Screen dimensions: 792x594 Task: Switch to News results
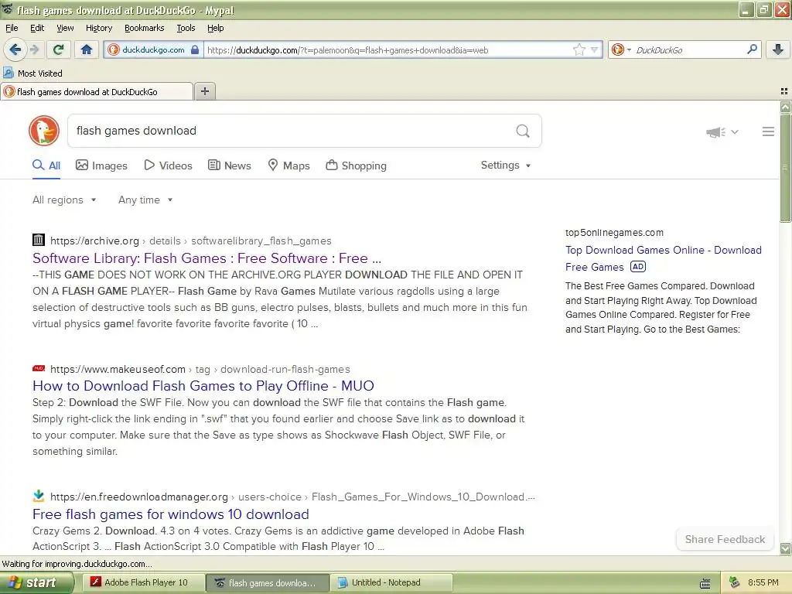230,166
